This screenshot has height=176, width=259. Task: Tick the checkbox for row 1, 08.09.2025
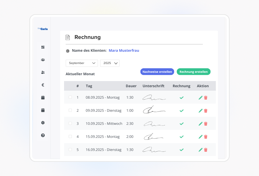(70, 97)
